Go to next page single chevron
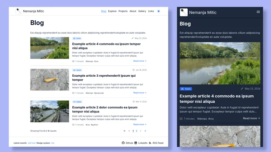Screen dimensions: 271x152 tap(141, 131)
